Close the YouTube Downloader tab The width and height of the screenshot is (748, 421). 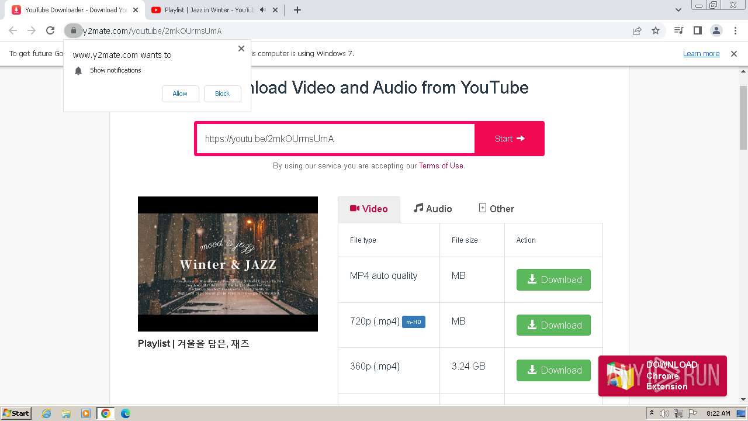click(136, 10)
